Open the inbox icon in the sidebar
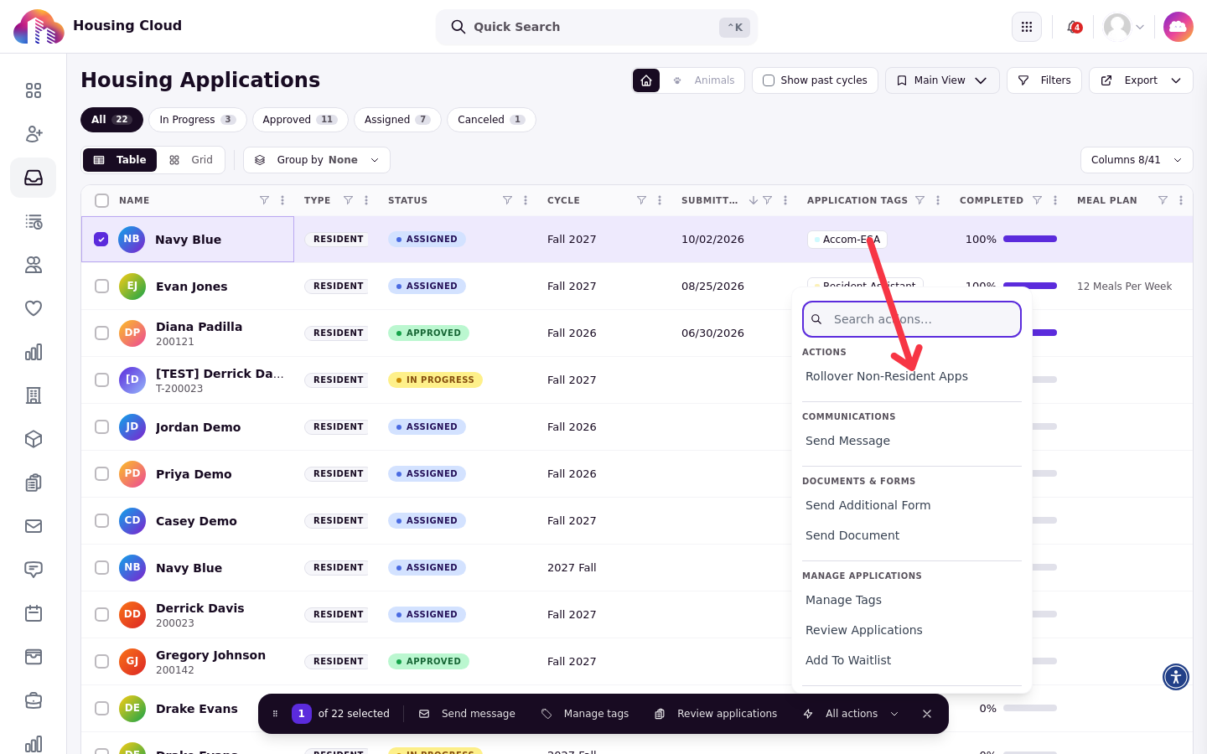 34,178
